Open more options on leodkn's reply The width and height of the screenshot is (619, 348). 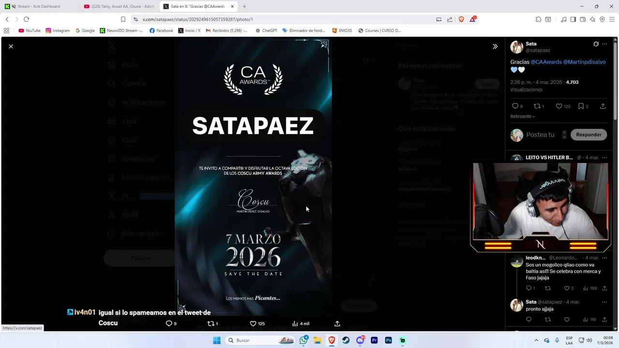click(604, 258)
